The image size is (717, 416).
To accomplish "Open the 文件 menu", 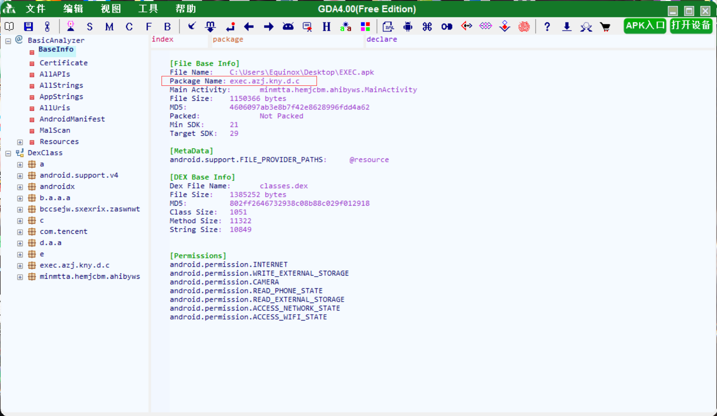I will point(35,9).
